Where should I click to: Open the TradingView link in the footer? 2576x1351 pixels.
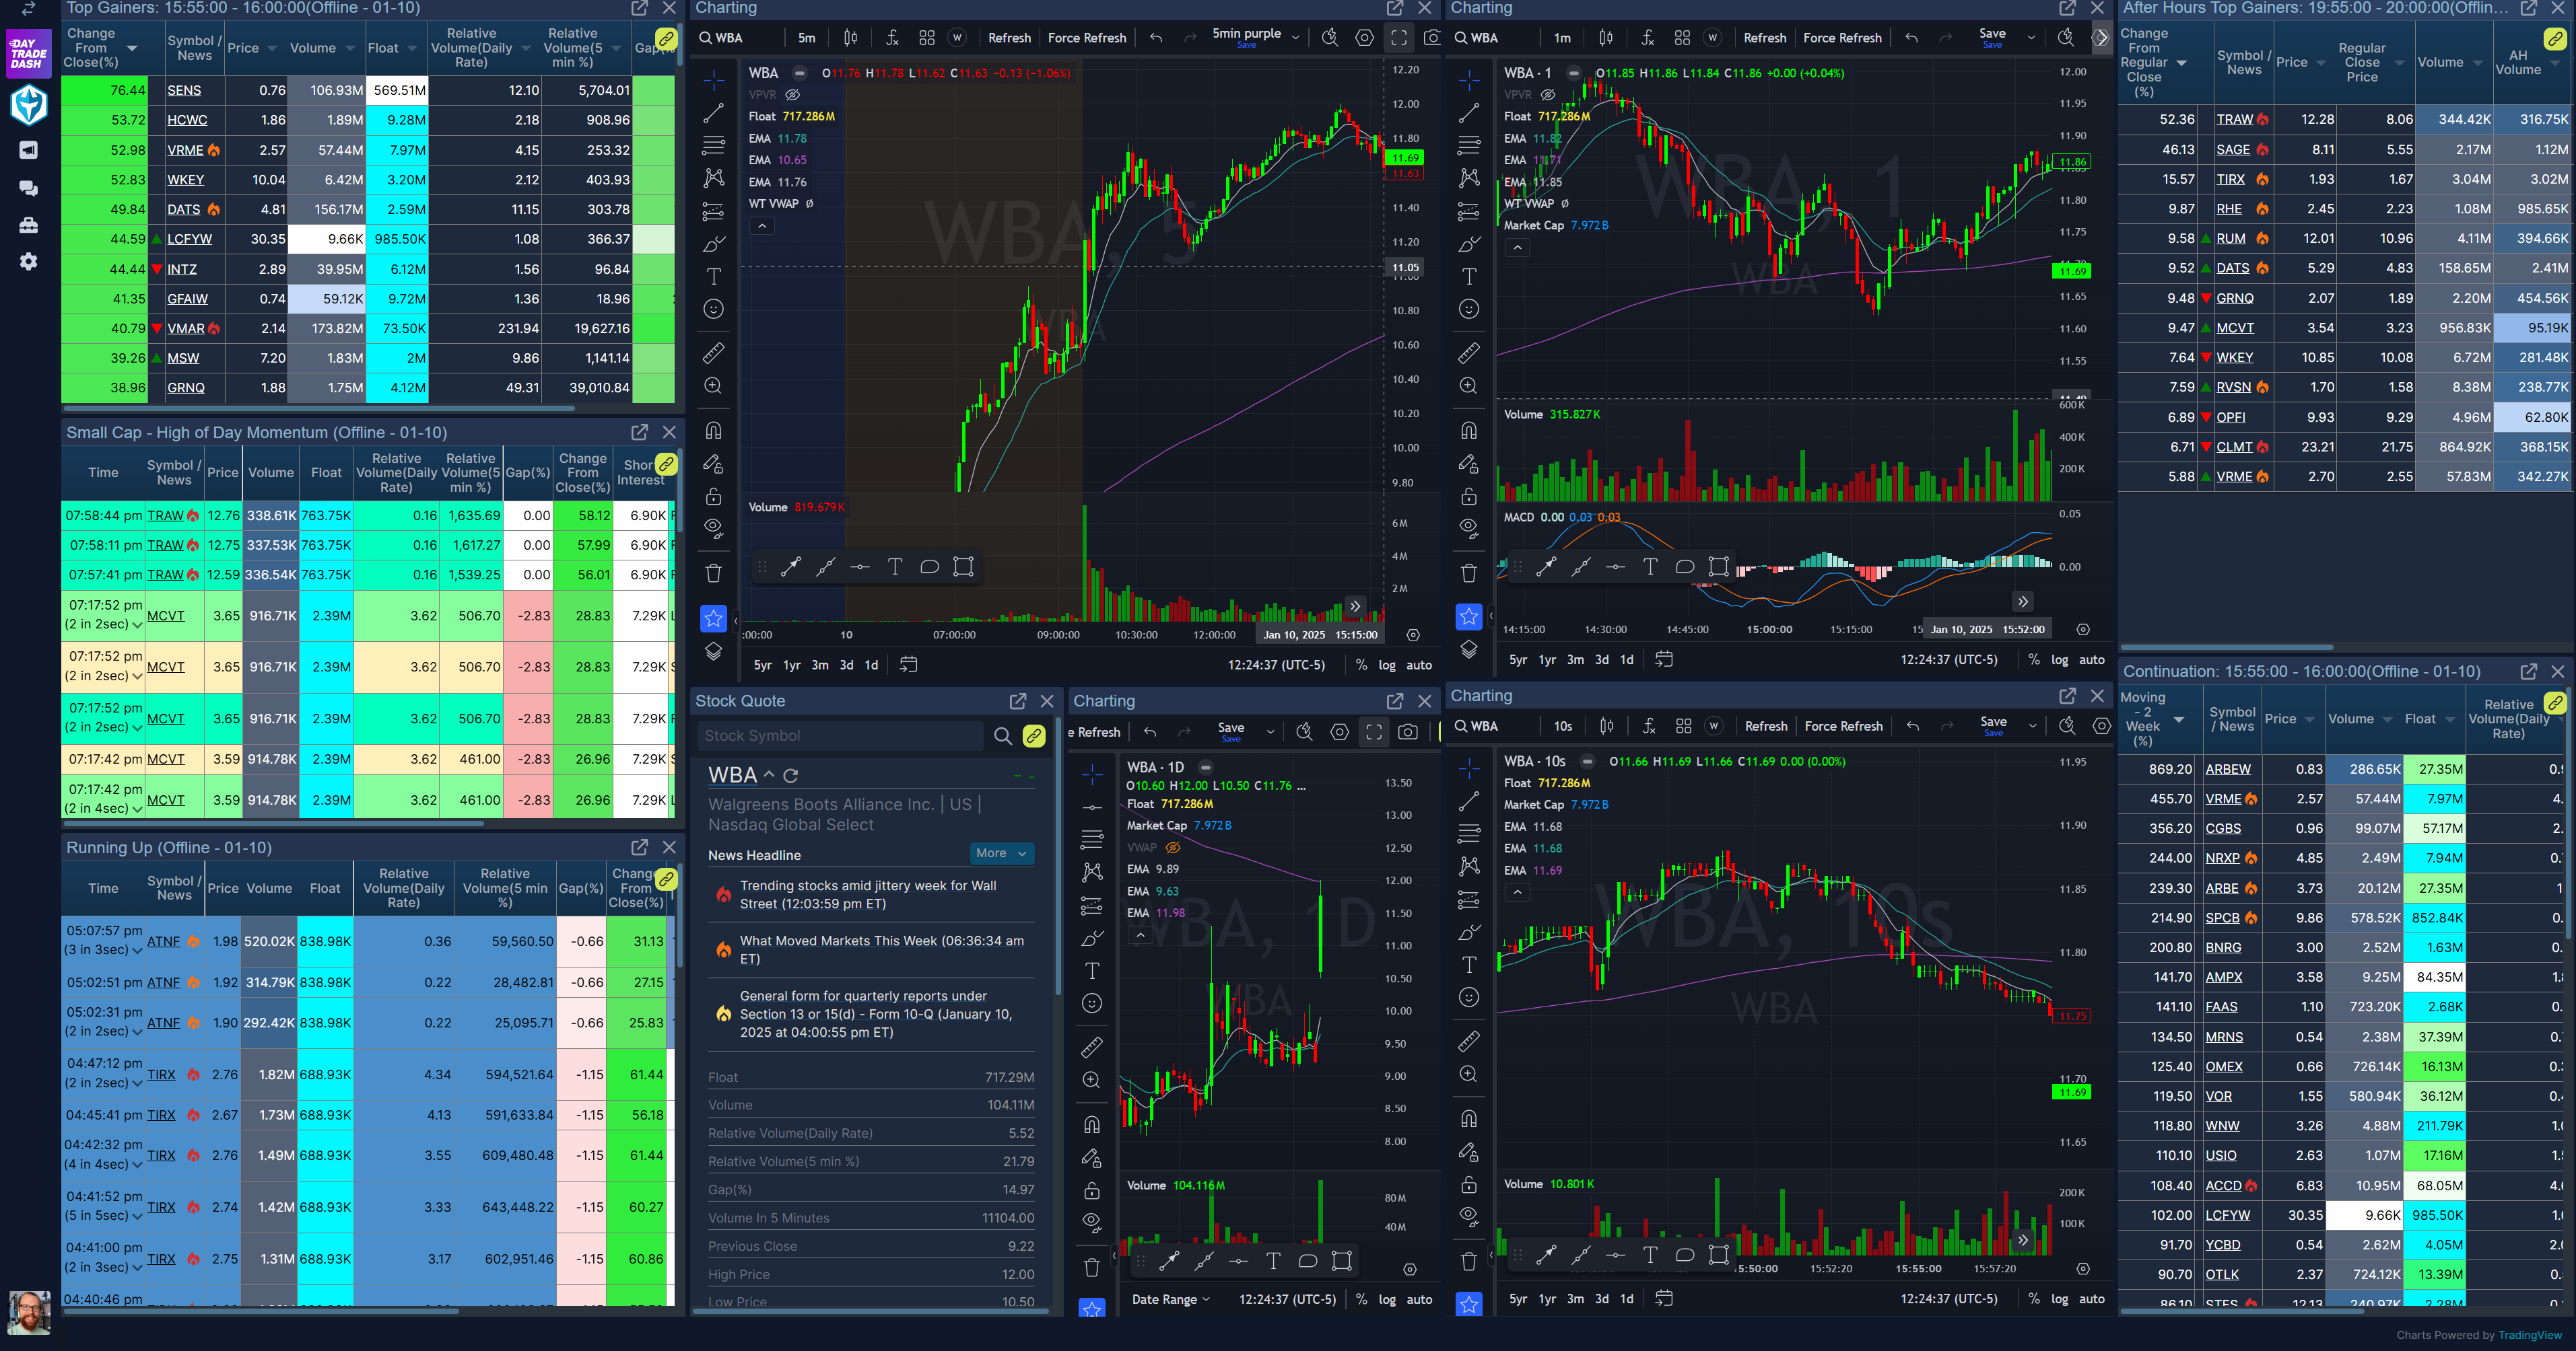coord(2529,1335)
